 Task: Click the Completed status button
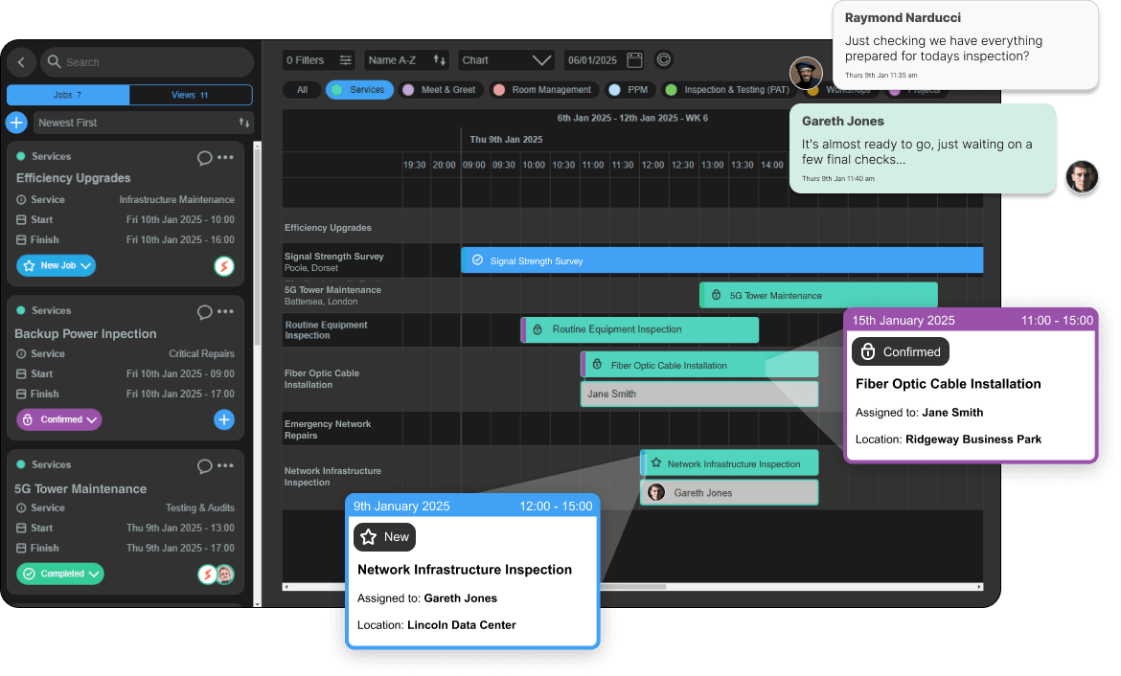pyautogui.click(x=60, y=574)
